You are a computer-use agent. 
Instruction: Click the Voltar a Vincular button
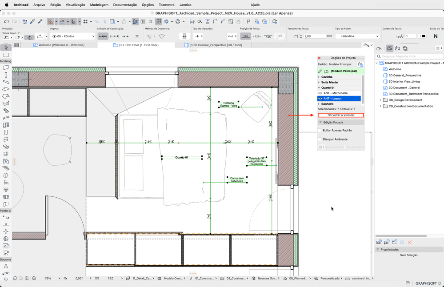pos(340,115)
